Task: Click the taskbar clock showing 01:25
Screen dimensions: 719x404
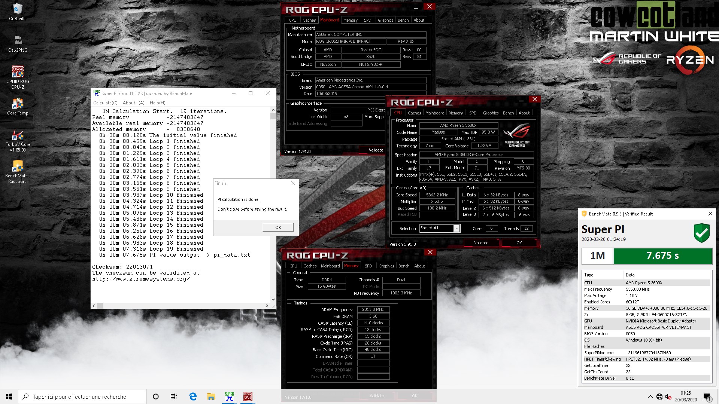Action: pyautogui.click(x=686, y=397)
